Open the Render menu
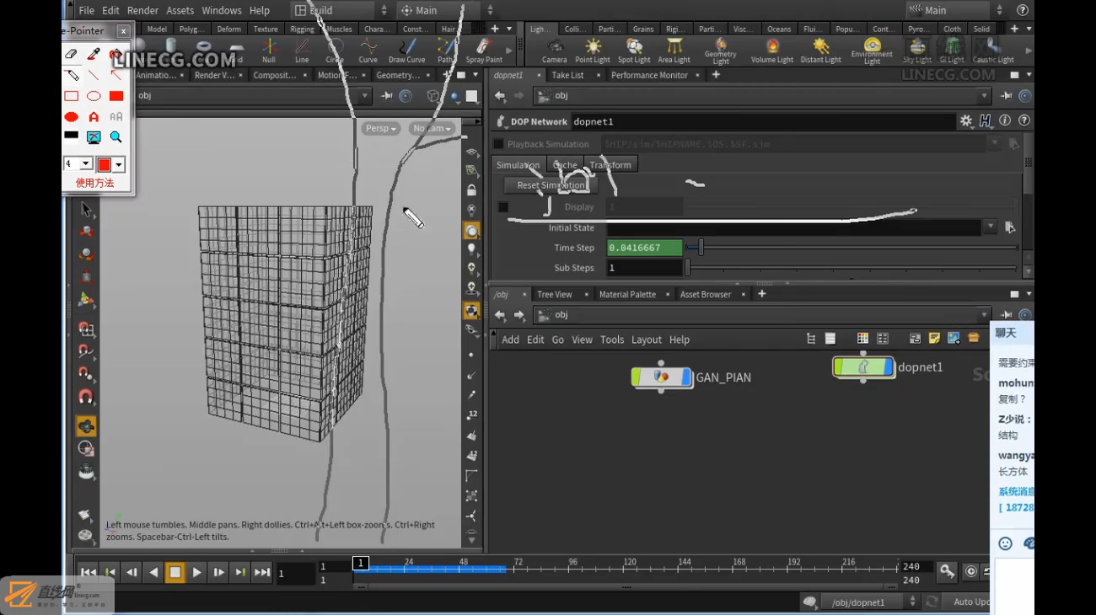1096x615 pixels. click(x=142, y=10)
